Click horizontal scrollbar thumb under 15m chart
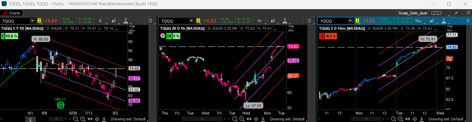 click(366, 119)
